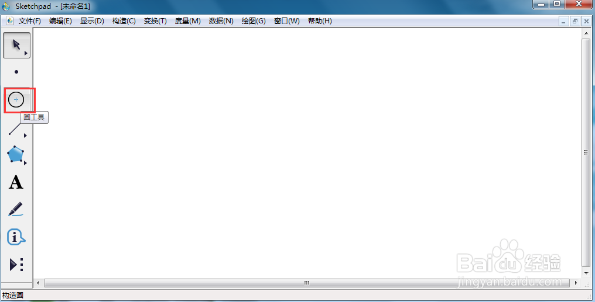Close the Sketchpad application window
595x302 pixels.
tap(579, 4)
